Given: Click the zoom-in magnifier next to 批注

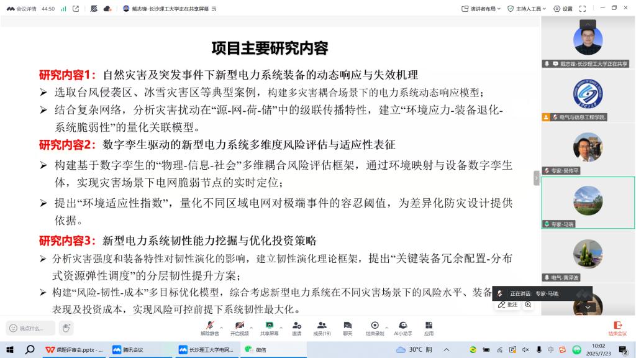Looking at the screenshot, I should (x=528, y=305).
